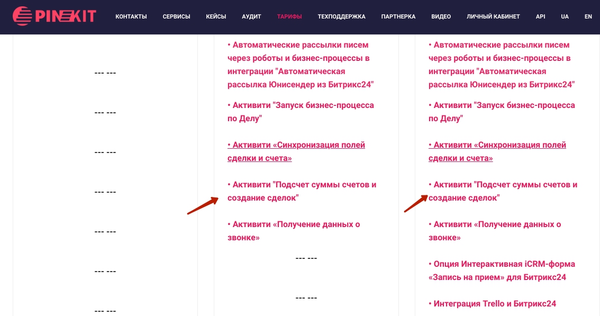Open Интеграция Trello и Битрикс24 link
The height and width of the screenshot is (316, 600).
492,304
